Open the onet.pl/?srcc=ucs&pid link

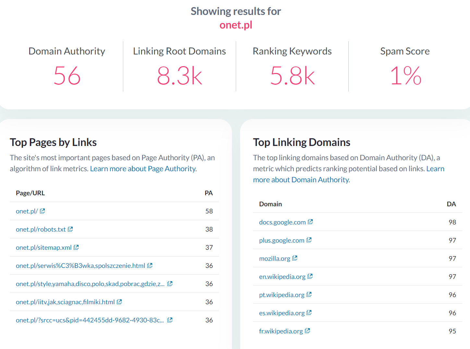tap(90, 320)
